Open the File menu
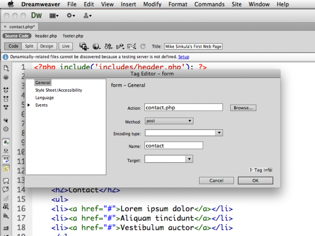The width and height of the screenshot is (315, 236). coord(72,4)
